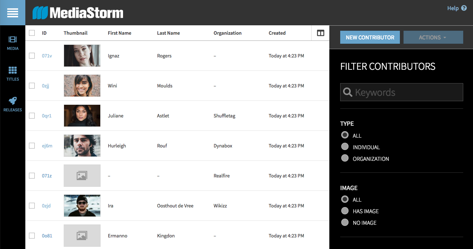Check the box for contributor 071v
Screen dimensions: 473x249
tap(32, 56)
